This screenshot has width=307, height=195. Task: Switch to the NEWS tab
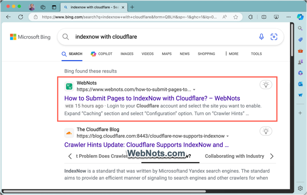pyautogui.click(x=184, y=54)
